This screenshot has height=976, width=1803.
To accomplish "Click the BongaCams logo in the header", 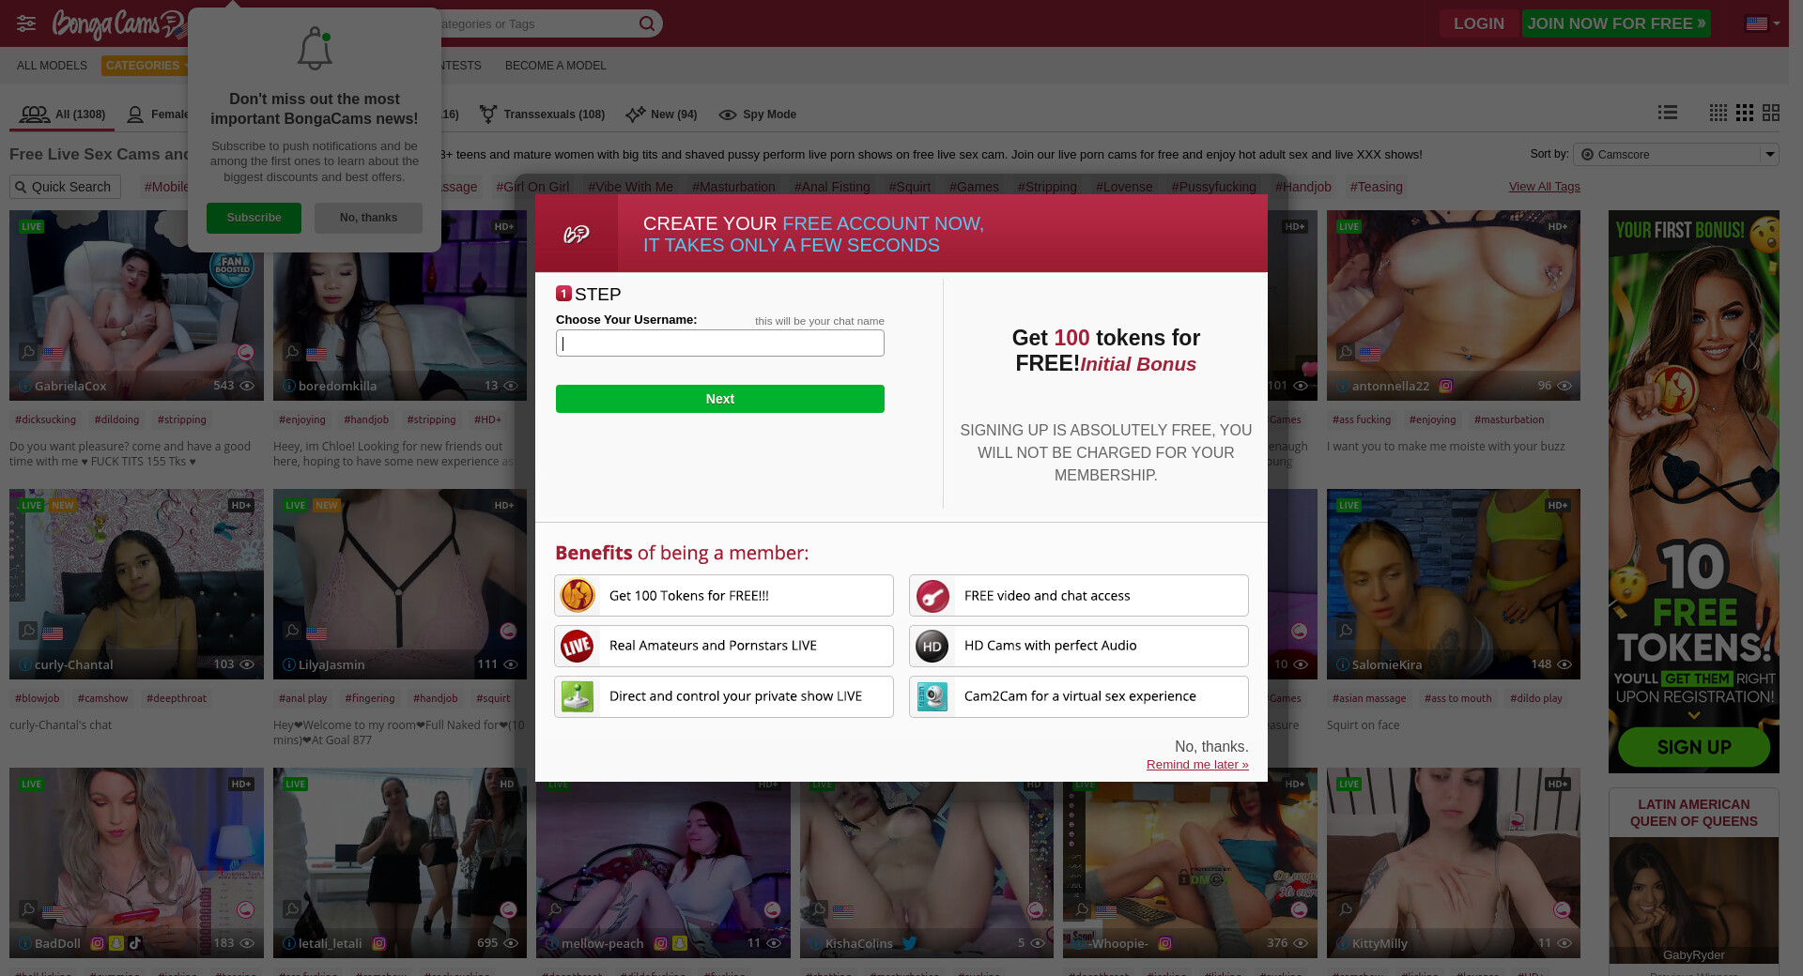I will pos(120,24).
